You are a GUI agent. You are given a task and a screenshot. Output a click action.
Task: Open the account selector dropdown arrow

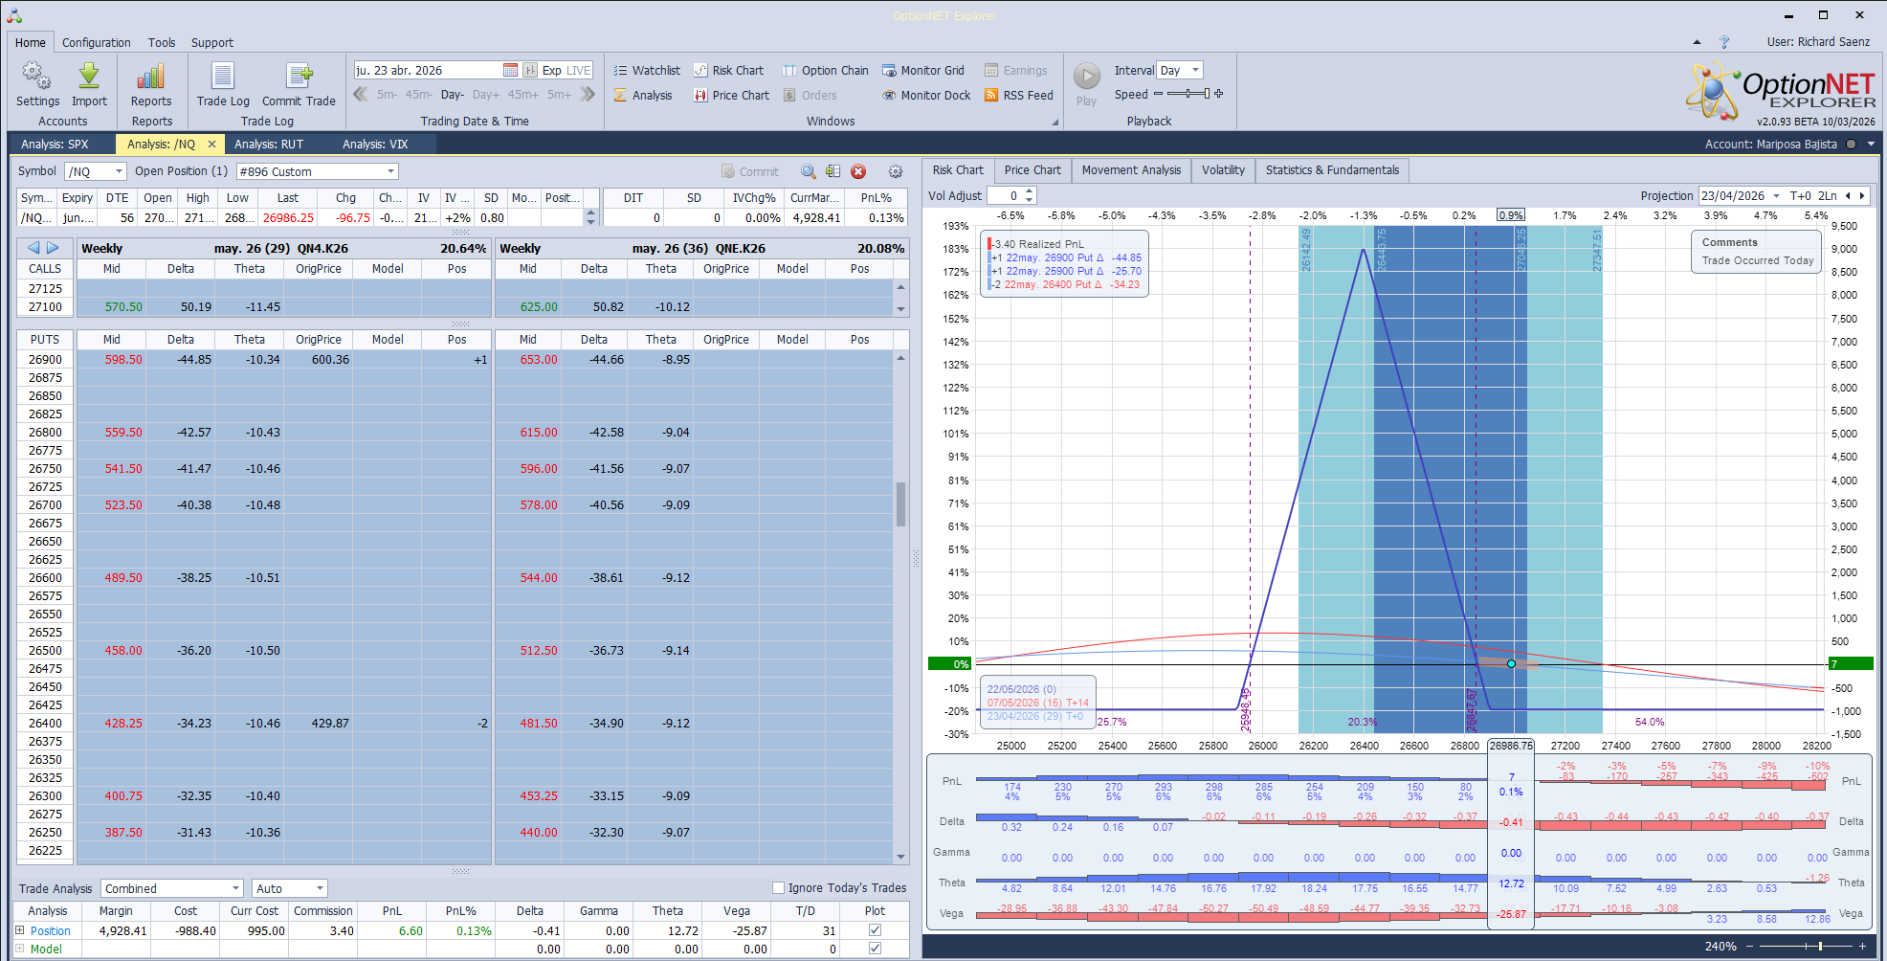click(x=1871, y=145)
